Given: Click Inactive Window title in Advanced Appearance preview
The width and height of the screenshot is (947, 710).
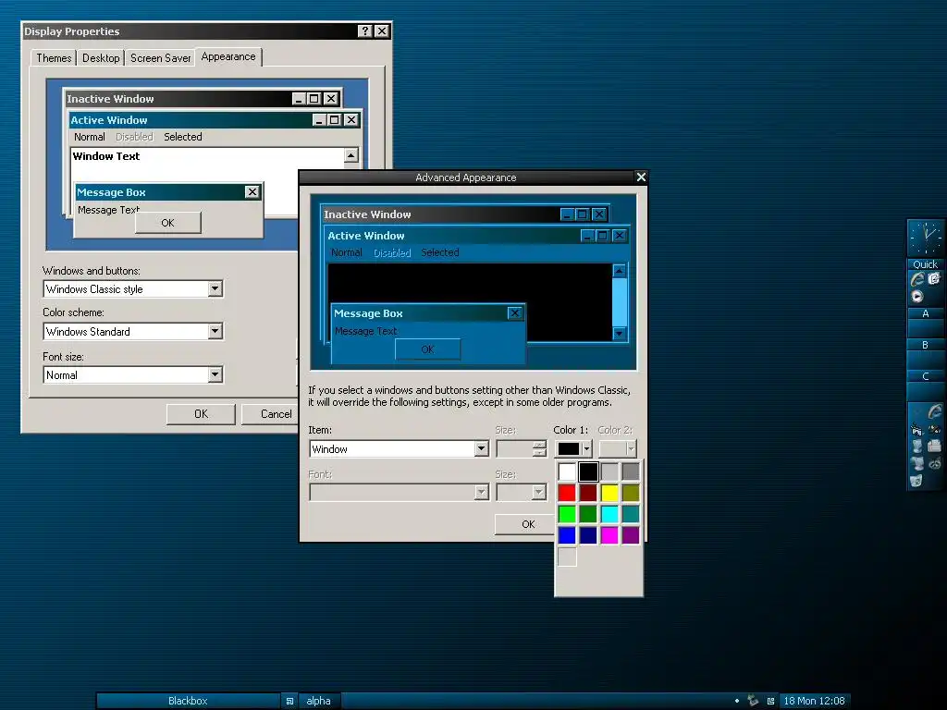Looking at the screenshot, I should coord(367,214).
